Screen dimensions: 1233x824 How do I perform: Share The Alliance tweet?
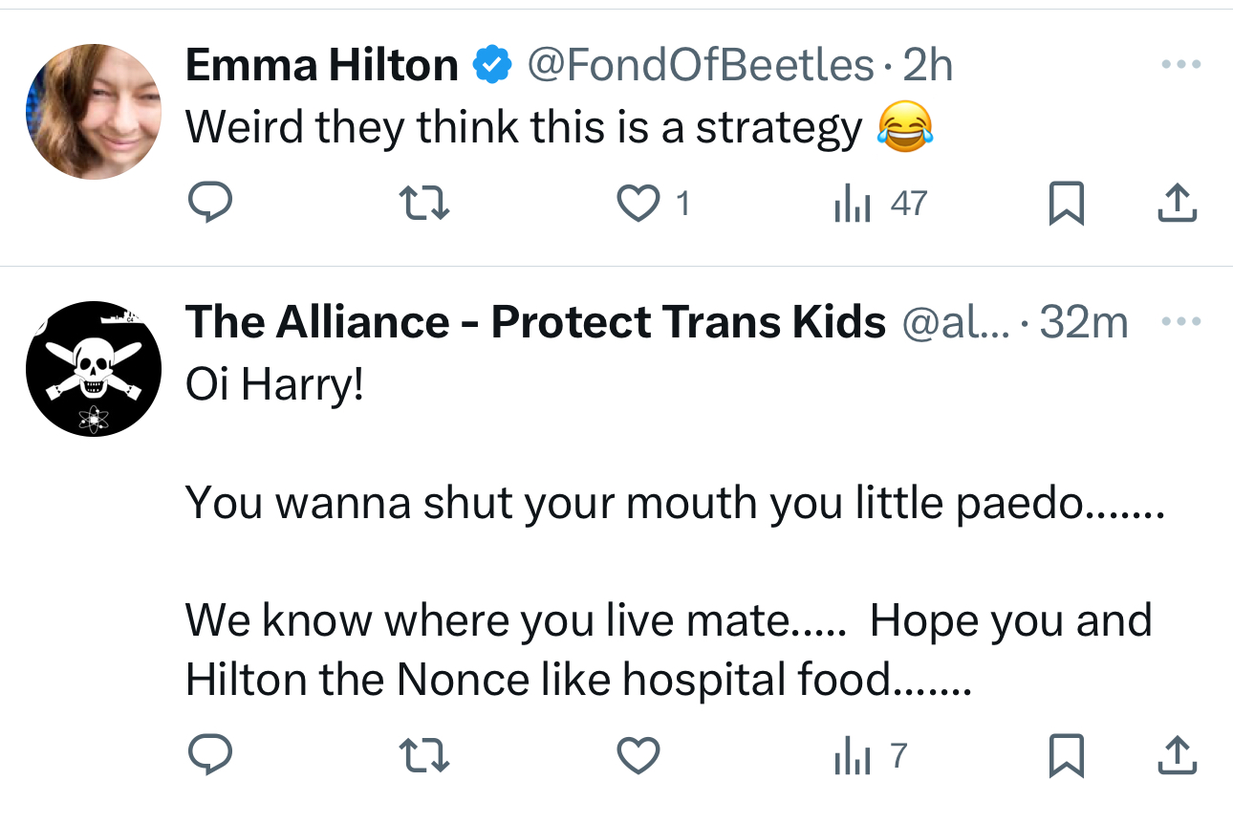1177,755
